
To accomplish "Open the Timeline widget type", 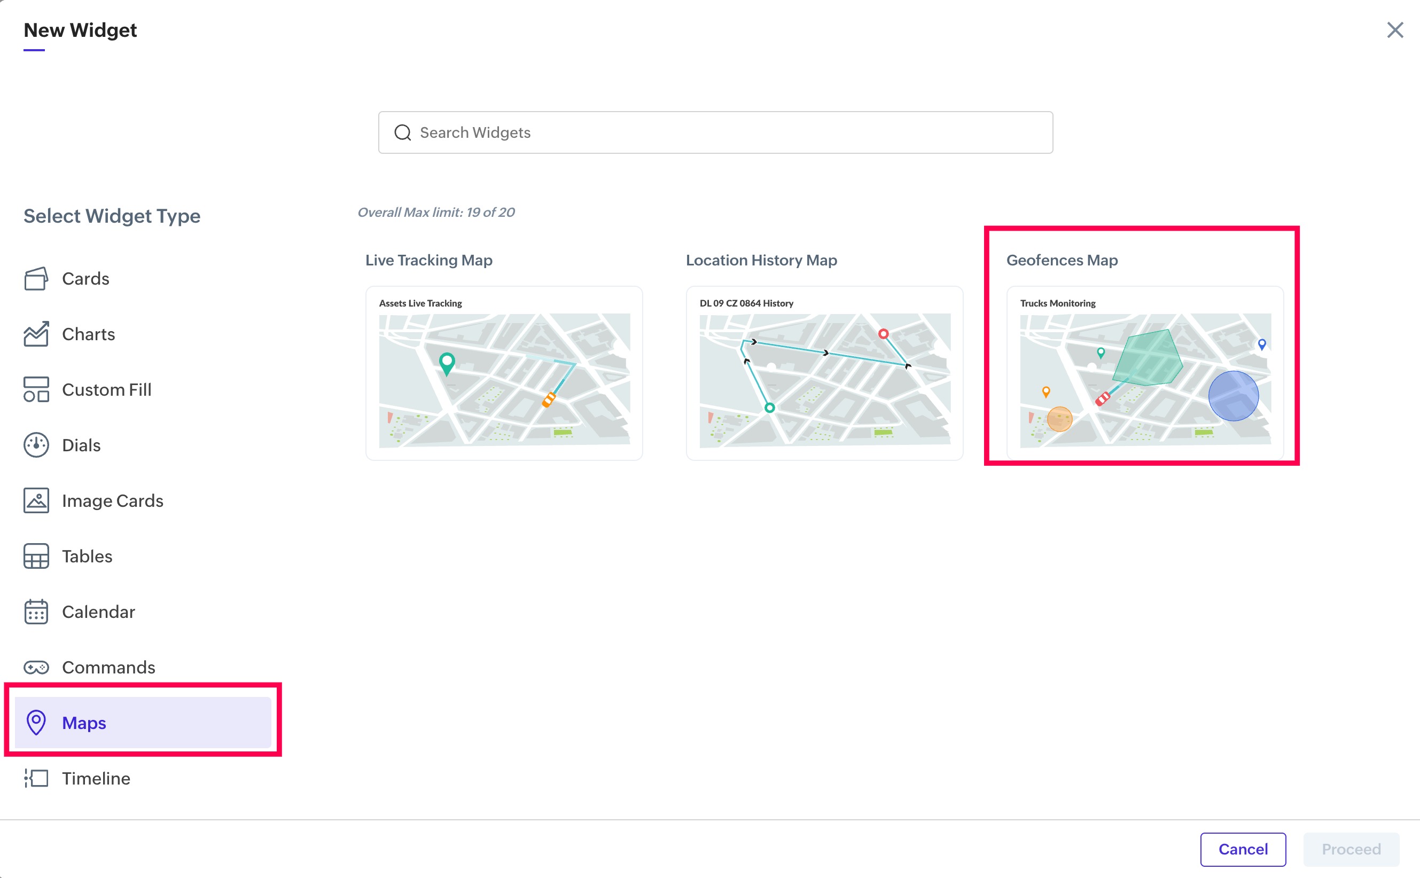I will (96, 778).
